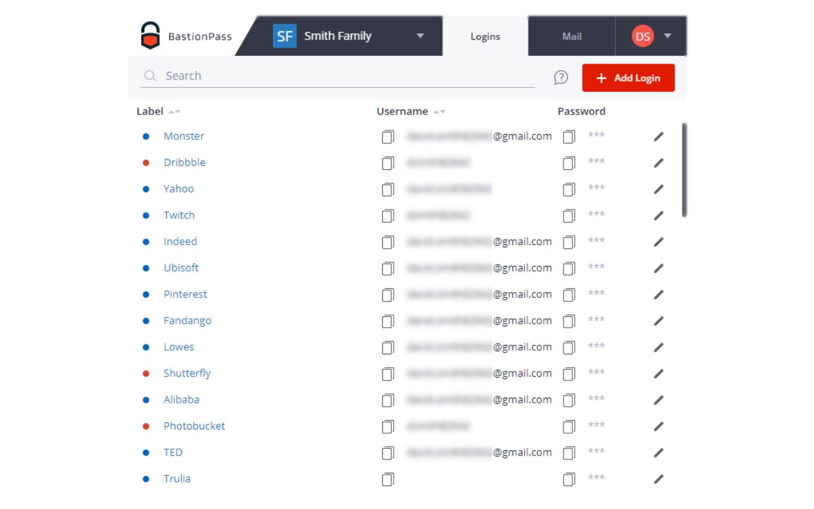
Task: Copy the Fandango password
Action: point(569,321)
